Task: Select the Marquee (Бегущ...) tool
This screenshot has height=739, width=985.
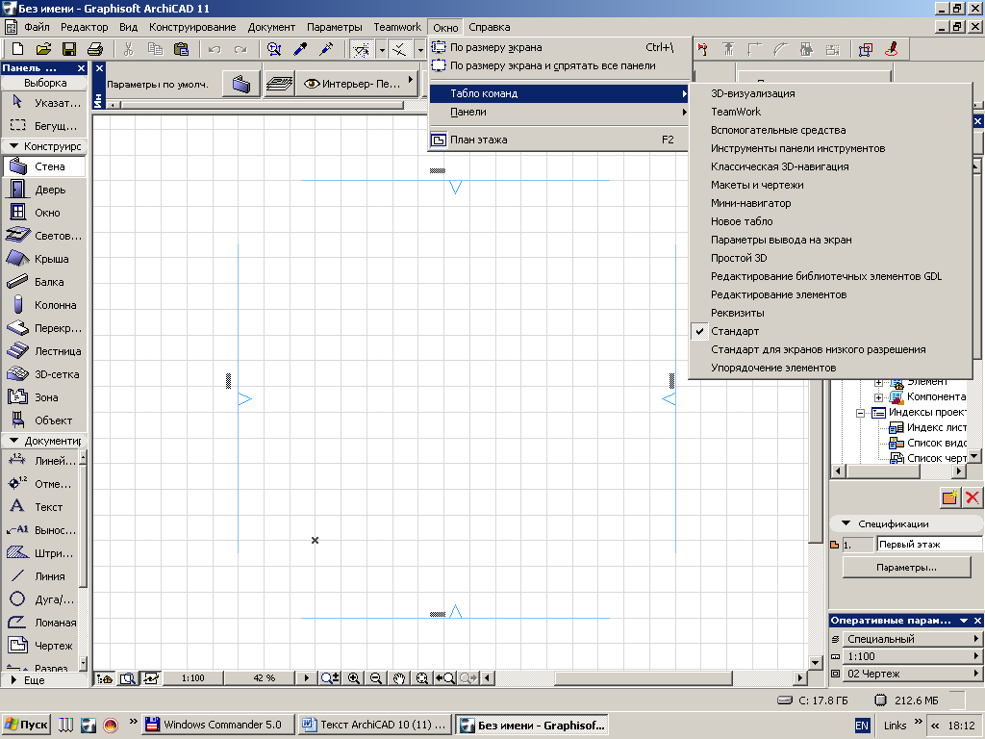Action: [x=44, y=126]
